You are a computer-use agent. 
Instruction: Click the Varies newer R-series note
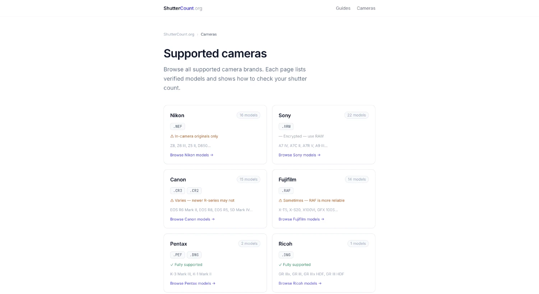coord(204,201)
